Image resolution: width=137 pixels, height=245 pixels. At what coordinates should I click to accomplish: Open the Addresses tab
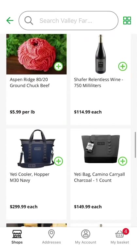[x=51, y=237]
